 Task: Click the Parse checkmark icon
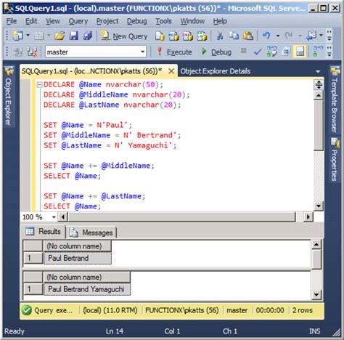pyautogui.click(x=258, y=52)
